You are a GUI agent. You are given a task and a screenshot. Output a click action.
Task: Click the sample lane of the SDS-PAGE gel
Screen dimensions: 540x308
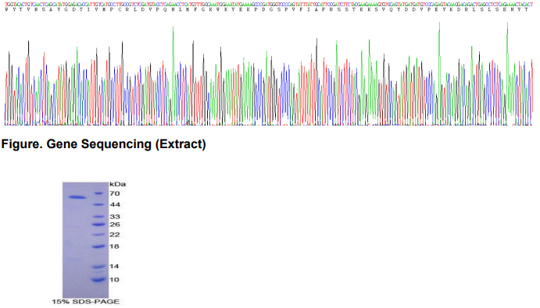coord(77,240)
